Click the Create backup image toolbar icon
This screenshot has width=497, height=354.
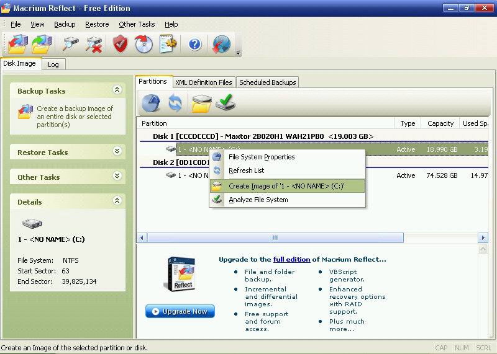coord(18,44)
